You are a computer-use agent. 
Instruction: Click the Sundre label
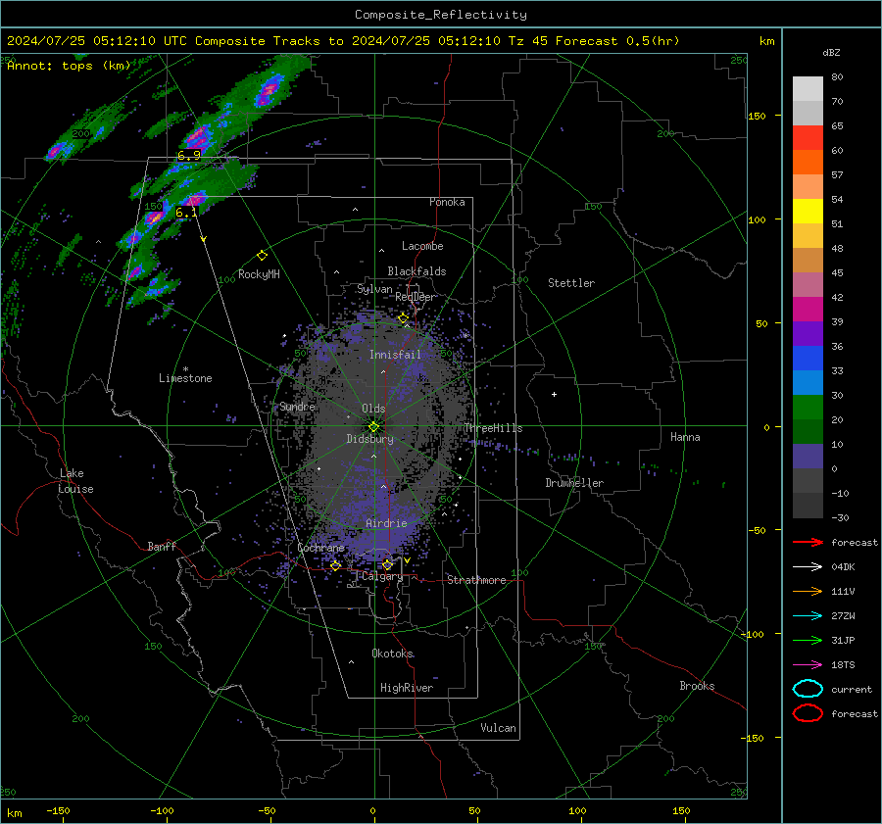(297, 406)
